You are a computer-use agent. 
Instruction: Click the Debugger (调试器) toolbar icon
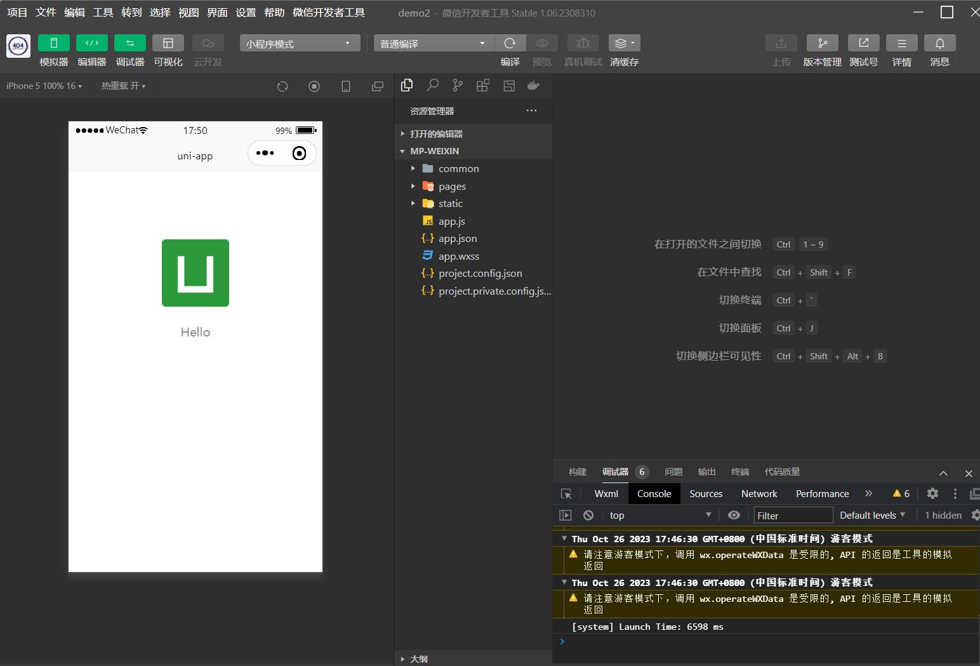pos(130,43)
